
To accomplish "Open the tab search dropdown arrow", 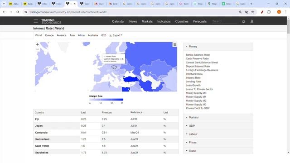I will [4, 4].
